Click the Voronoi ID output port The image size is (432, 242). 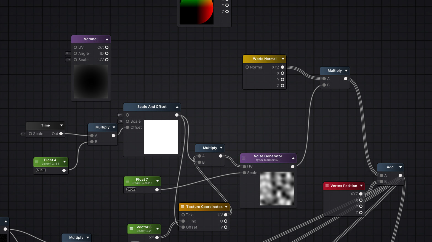[107, 53]
